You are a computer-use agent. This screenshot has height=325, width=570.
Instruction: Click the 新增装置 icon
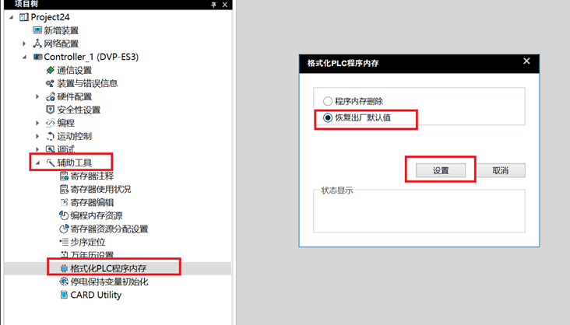pyautogui.click(x=37, y=30)
